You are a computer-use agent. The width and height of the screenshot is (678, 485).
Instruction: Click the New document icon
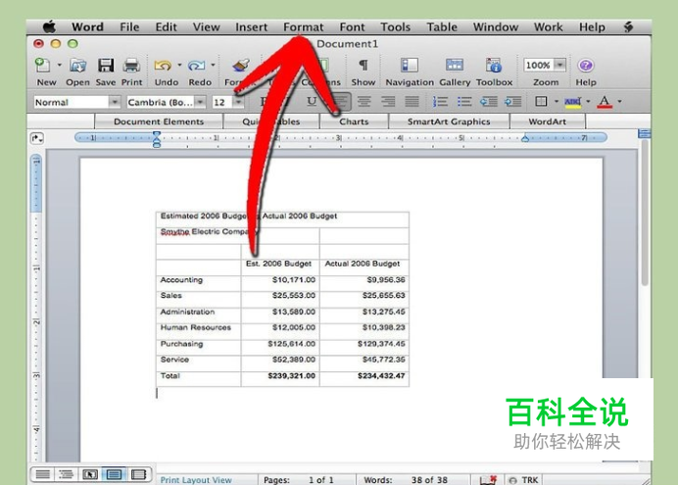pyautogui.click(x=42, y=66)
